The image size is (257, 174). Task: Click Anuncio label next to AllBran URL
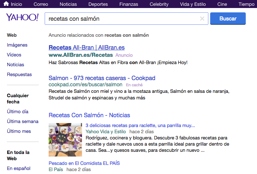tap(124, 55)
